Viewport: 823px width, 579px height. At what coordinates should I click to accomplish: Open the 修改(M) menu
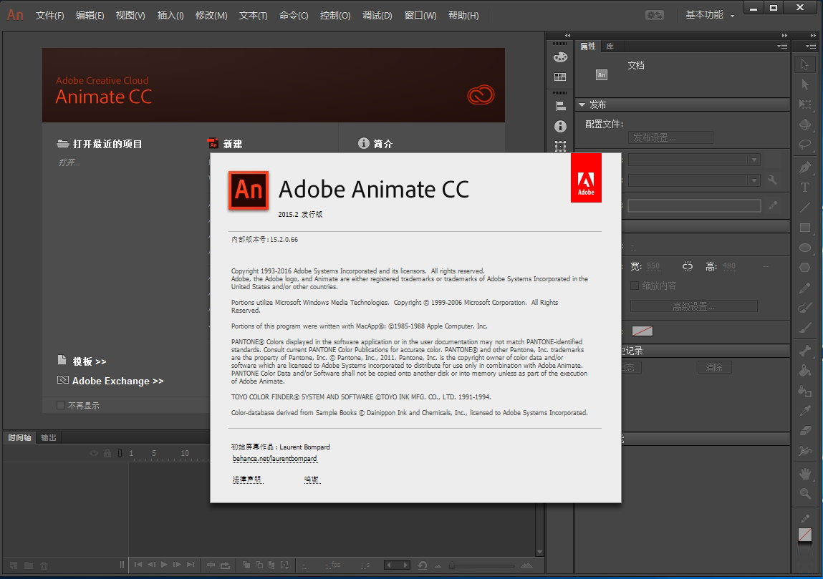(211, 15)
